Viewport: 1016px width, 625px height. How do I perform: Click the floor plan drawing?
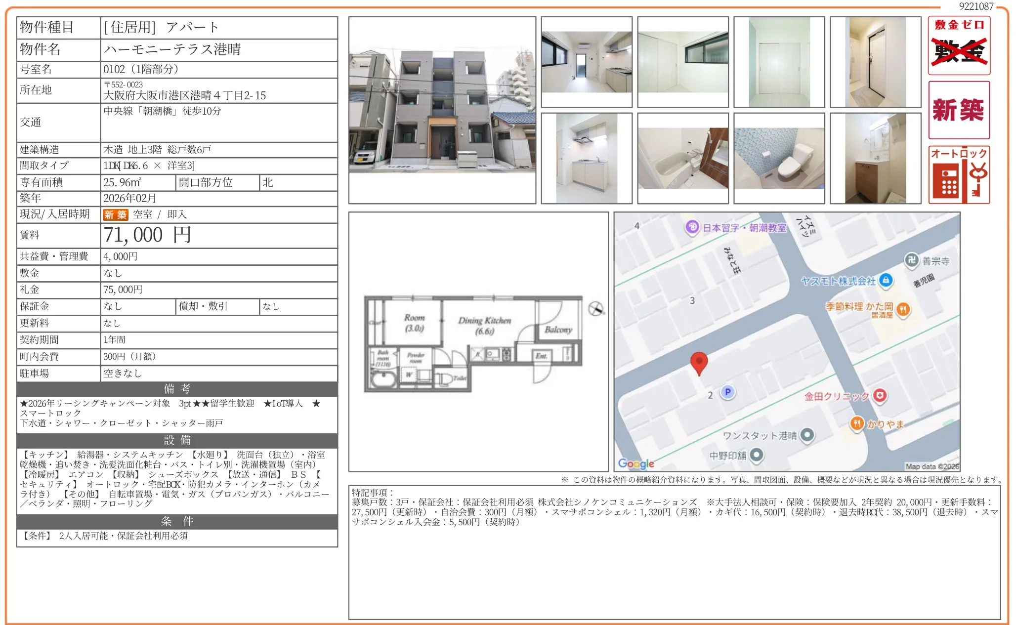pyautogui.click(x=473, y=343)
